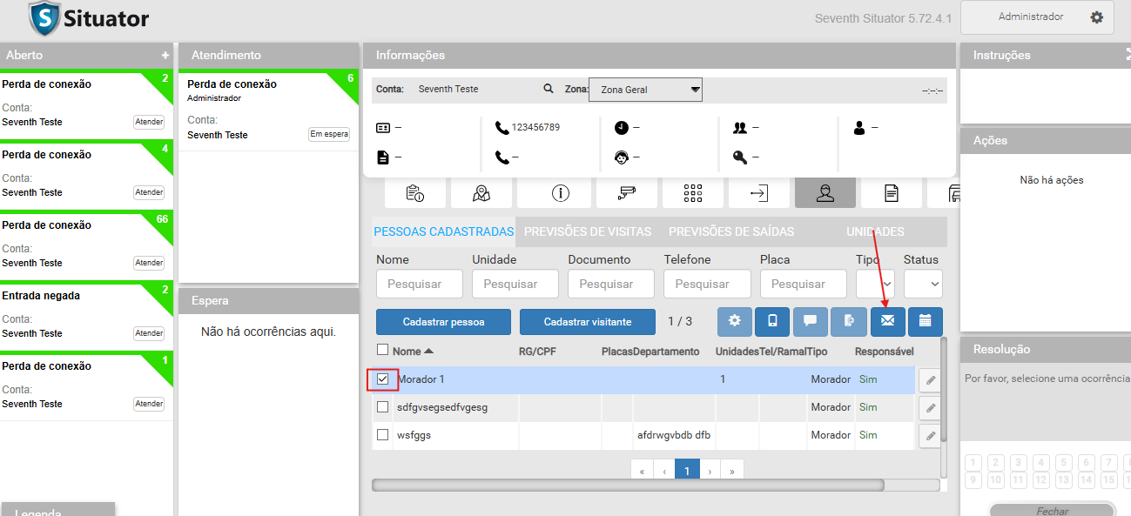Open the keypad grid icon tab
1131x516 pixels.
click(x=692, y=193)
